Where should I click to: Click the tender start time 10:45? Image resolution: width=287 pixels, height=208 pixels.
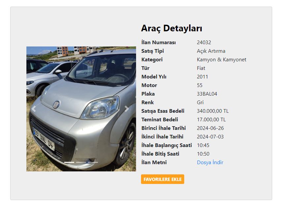pos(203,145)
